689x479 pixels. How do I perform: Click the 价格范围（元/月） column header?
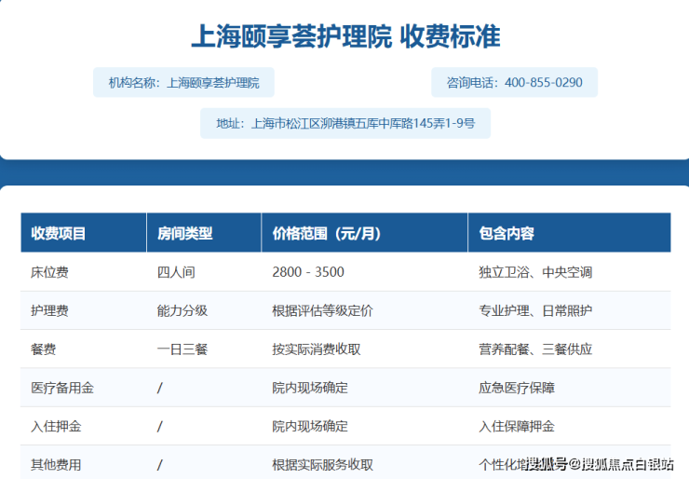click(x=364, y=233)
